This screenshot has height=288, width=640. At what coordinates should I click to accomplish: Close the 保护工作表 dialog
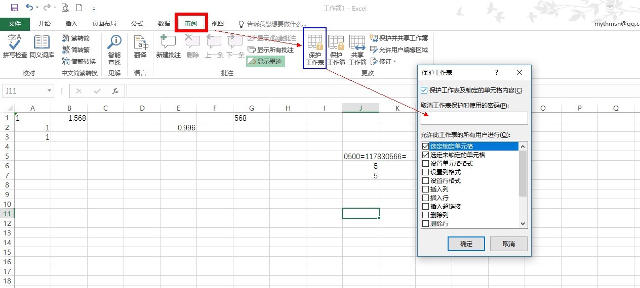tap(519, 73)
